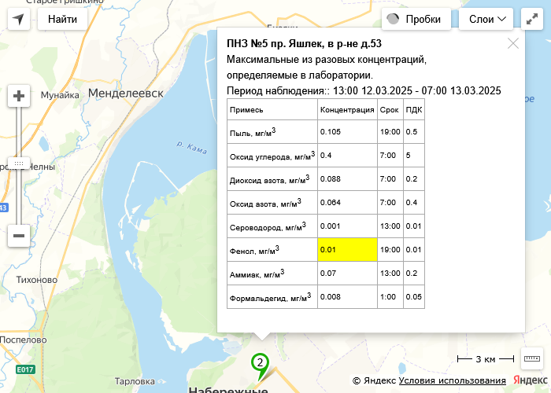Image resolution: width=551 pixels, height=393 pixels.
Task: Close the PNZ №5 info balloon
Action: pos(513,44)
